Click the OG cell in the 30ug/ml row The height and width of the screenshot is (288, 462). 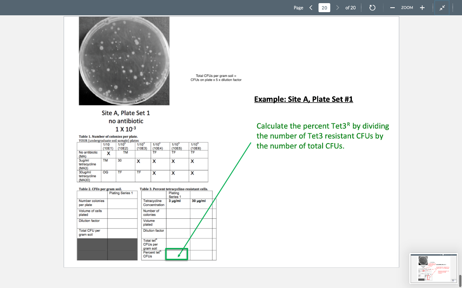105,173
